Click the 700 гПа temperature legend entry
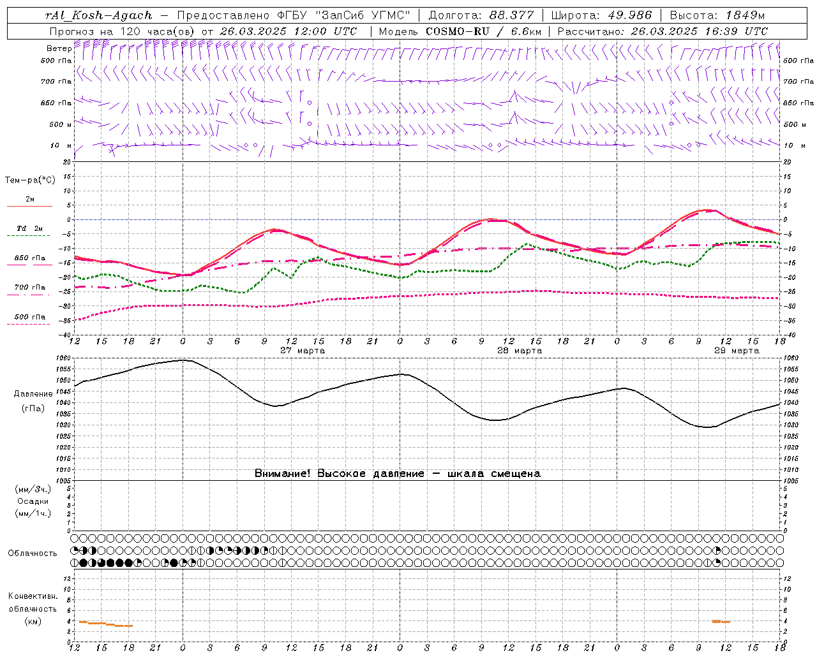817x653 pixels. click(30, 288)
